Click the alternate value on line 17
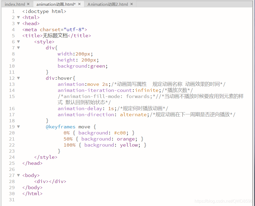This screenshot has width=255, height=206. click(133, 115)
